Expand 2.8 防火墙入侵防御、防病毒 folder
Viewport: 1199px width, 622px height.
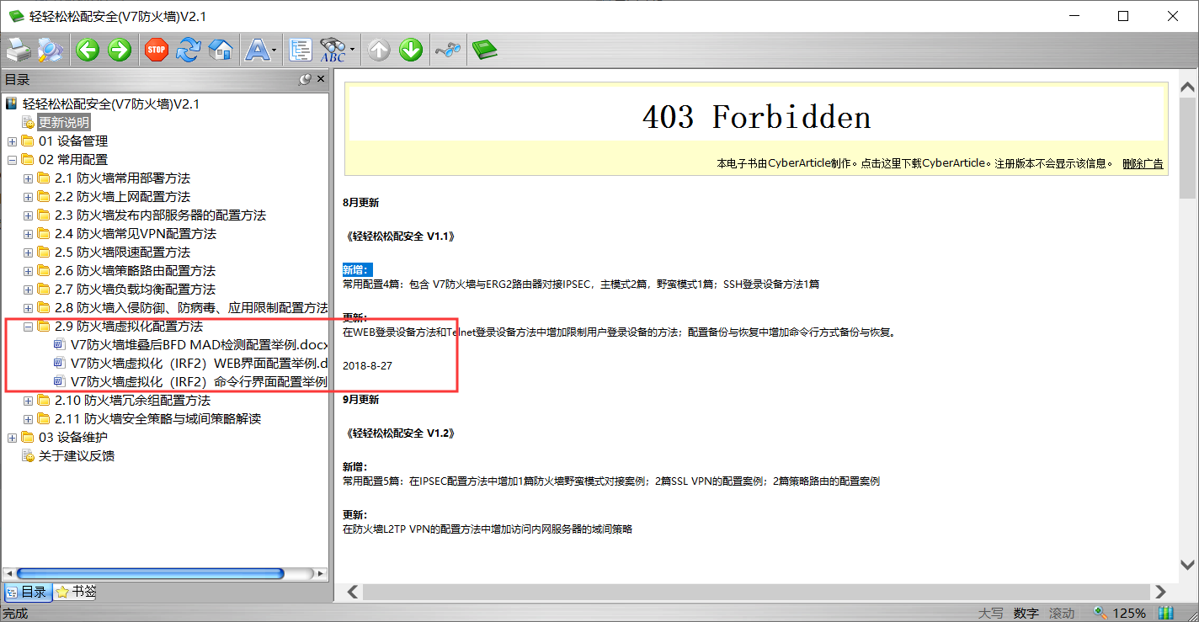pyautogui.click(x=28, y=308)
